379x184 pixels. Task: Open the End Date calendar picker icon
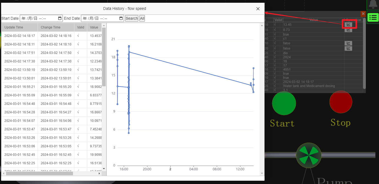[121, 19]
